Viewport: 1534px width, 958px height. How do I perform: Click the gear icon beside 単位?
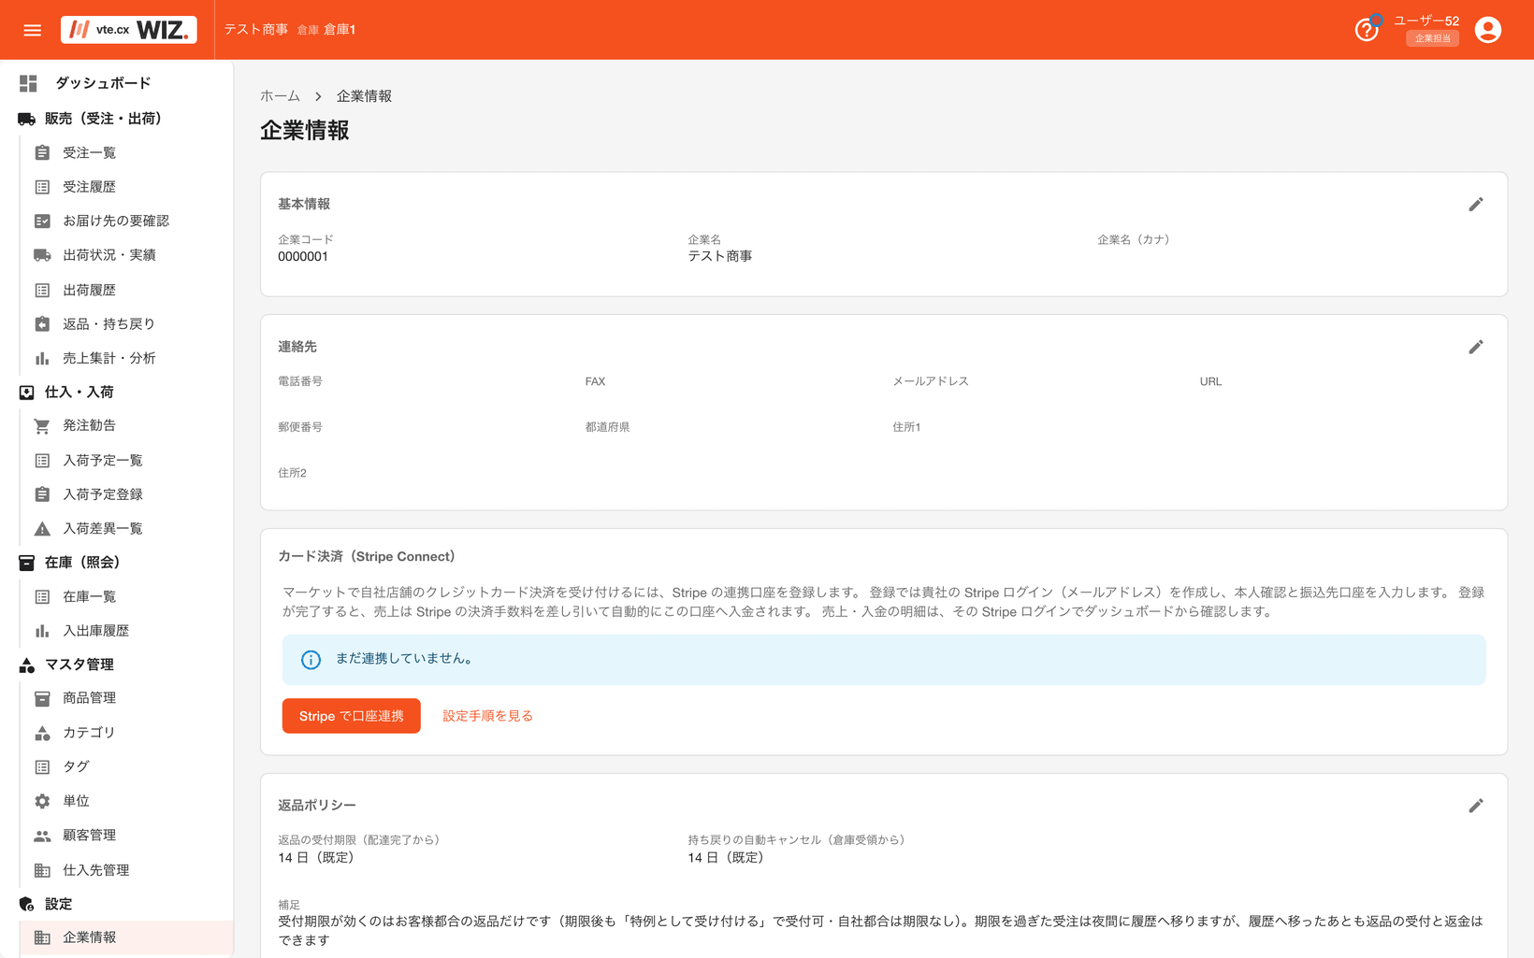(x=42, y=801)
